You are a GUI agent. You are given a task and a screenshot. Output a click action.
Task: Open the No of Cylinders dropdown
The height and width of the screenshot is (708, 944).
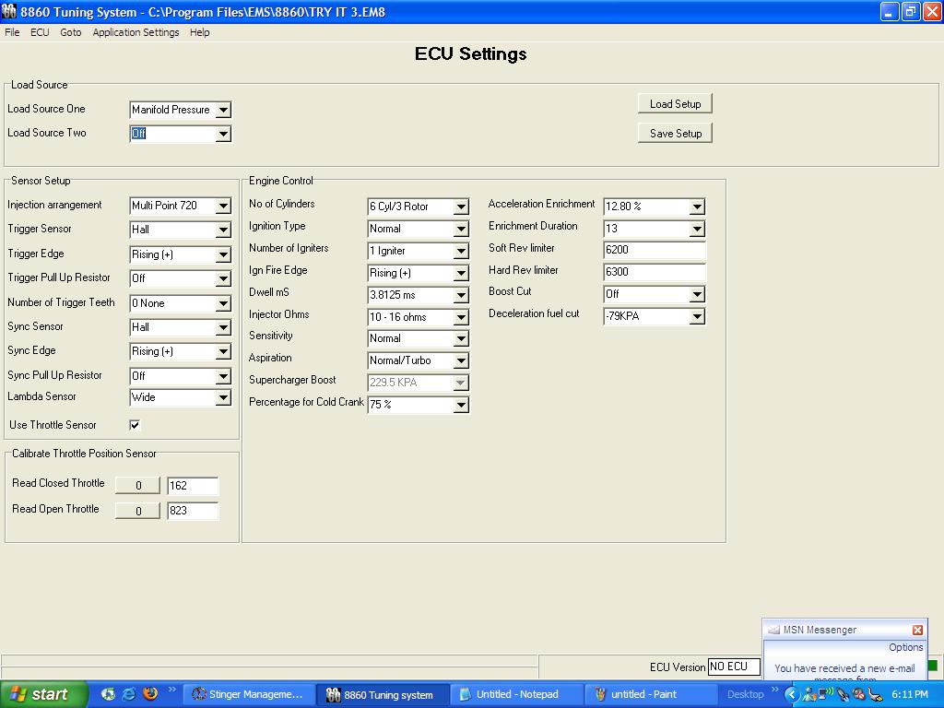(x=461, y=206)
